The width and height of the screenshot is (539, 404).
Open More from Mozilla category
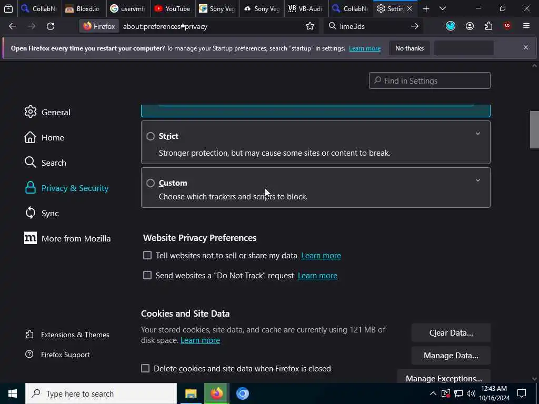click(x=68, y=238)
